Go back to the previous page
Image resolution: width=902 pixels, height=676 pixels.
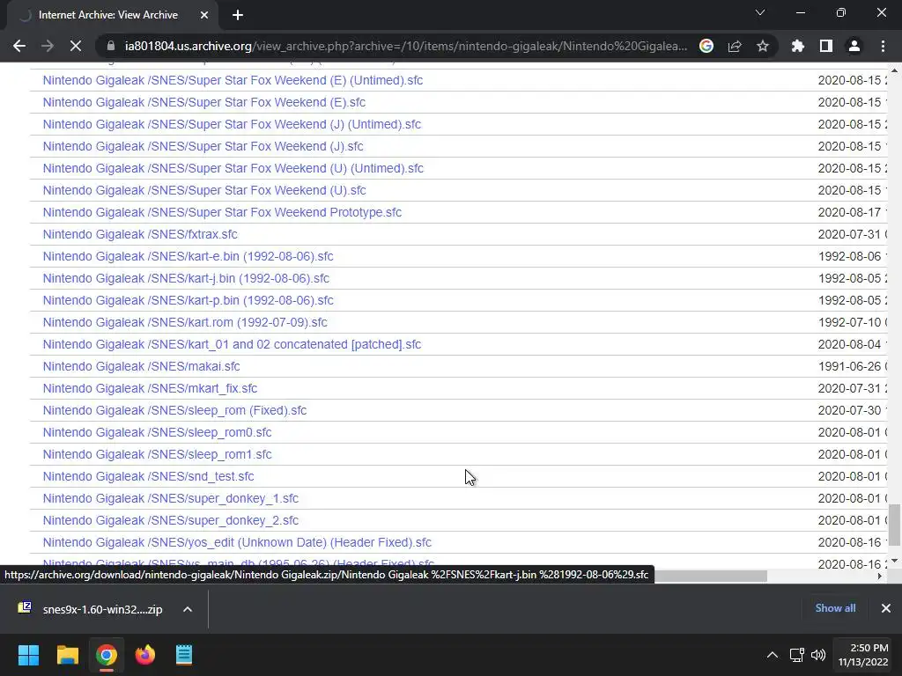click(19, 46)
